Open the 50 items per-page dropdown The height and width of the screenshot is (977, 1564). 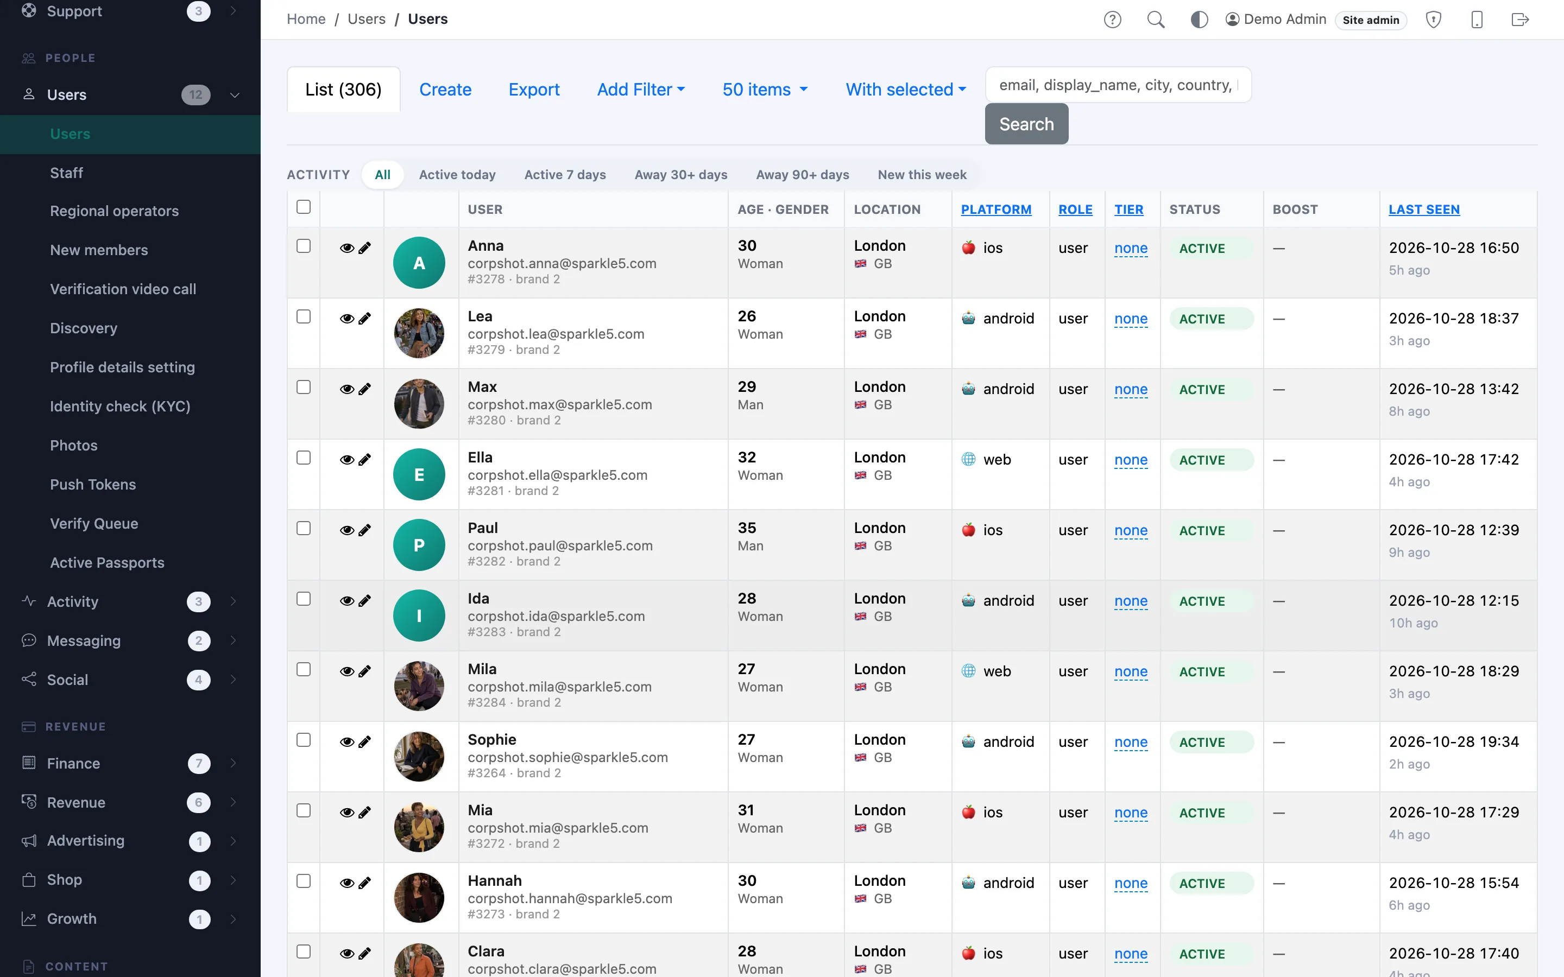click(765, 89)
